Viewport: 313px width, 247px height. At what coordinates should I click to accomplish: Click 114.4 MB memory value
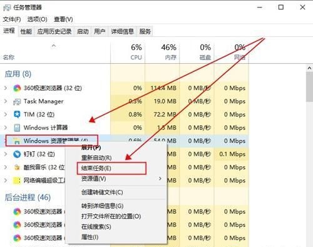pos(163,88)
